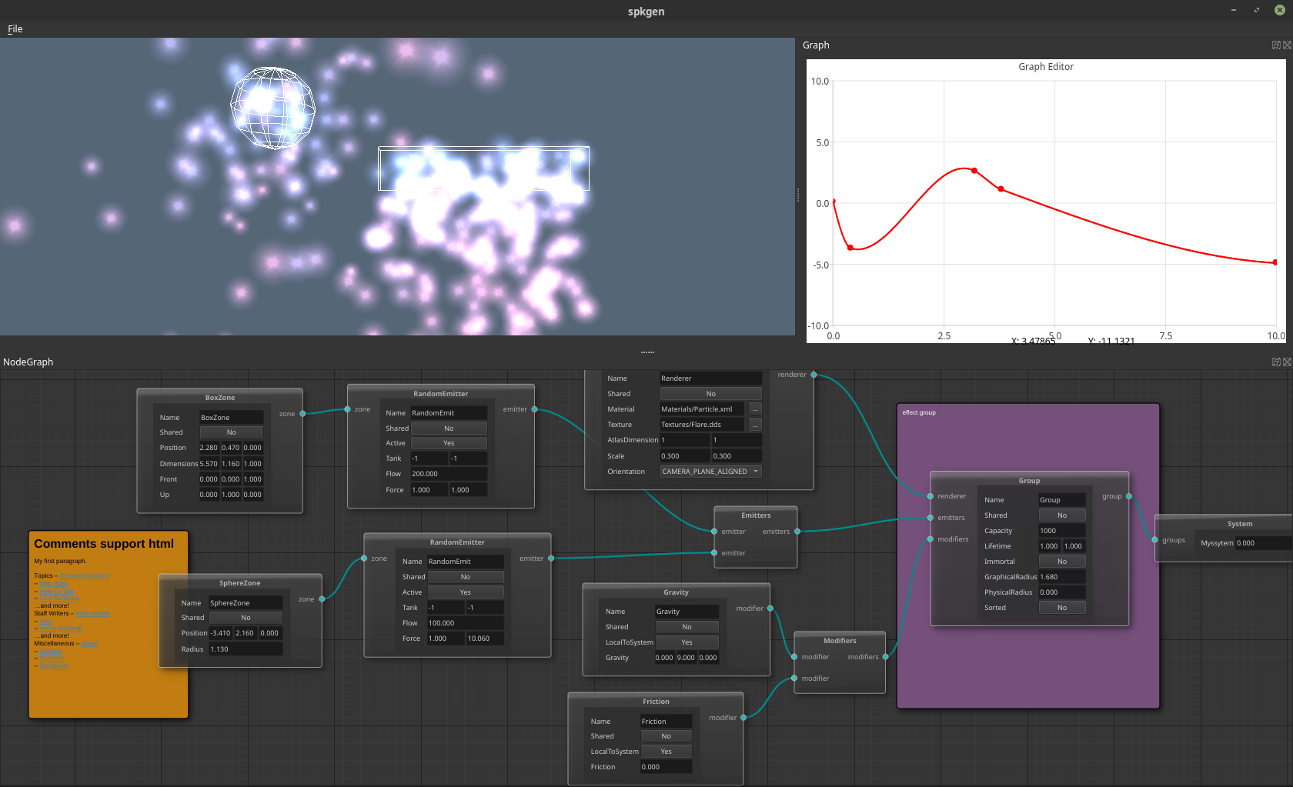1293x787 pixels.
Task: Edit the Textures/Flare.dds path field
Action: 702,425
